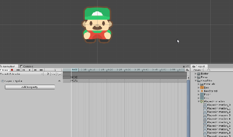Select the Floor texture icon
Image resolution: width=233 pixels, height=137 pixels.
(202, 95)
